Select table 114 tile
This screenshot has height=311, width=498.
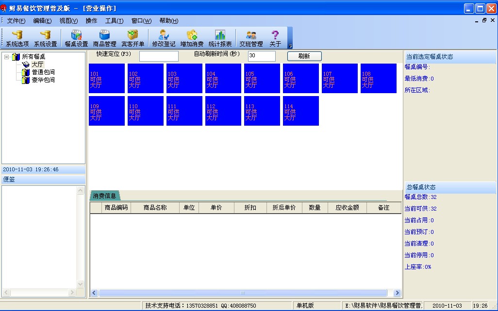pos(301,111)
